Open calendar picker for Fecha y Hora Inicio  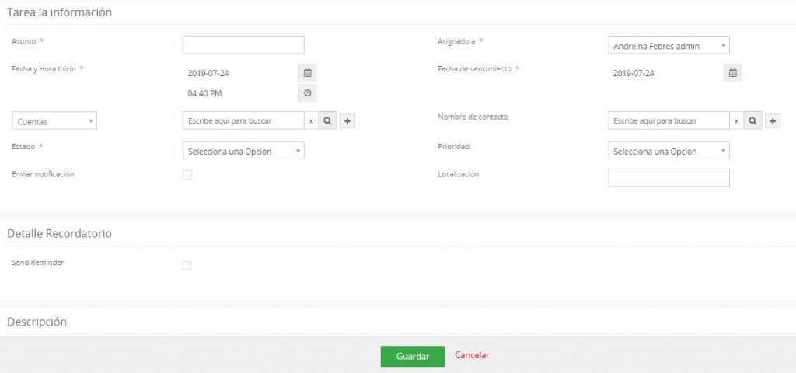(307, 73)
